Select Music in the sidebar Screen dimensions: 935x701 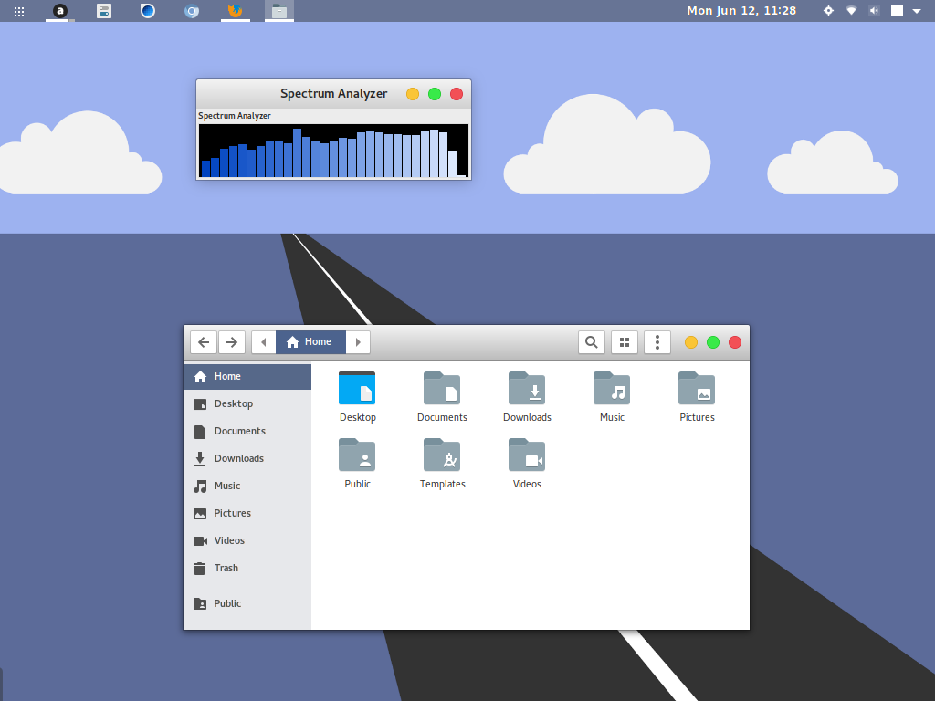pos(247,486)
